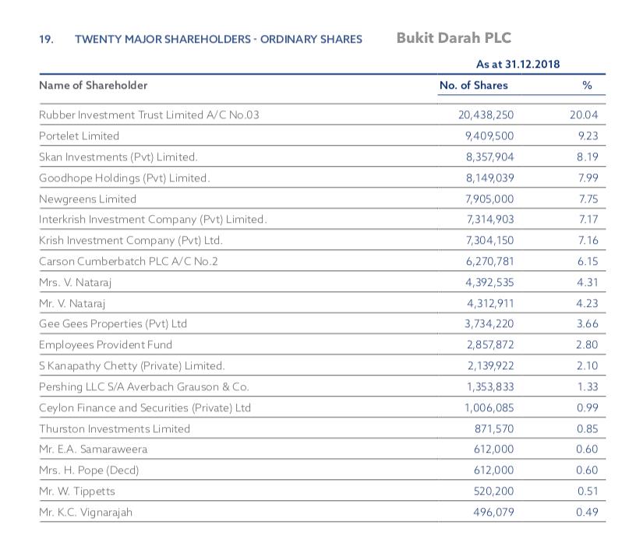Click the percentage value 2.80
This screenshot has width=643, height=543.
click(x=587, y=345)
